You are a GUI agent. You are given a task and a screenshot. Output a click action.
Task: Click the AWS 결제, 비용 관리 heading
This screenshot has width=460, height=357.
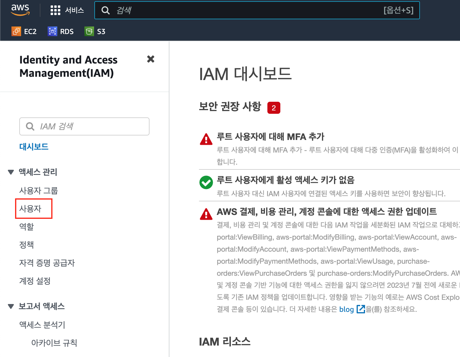(327, 212)
